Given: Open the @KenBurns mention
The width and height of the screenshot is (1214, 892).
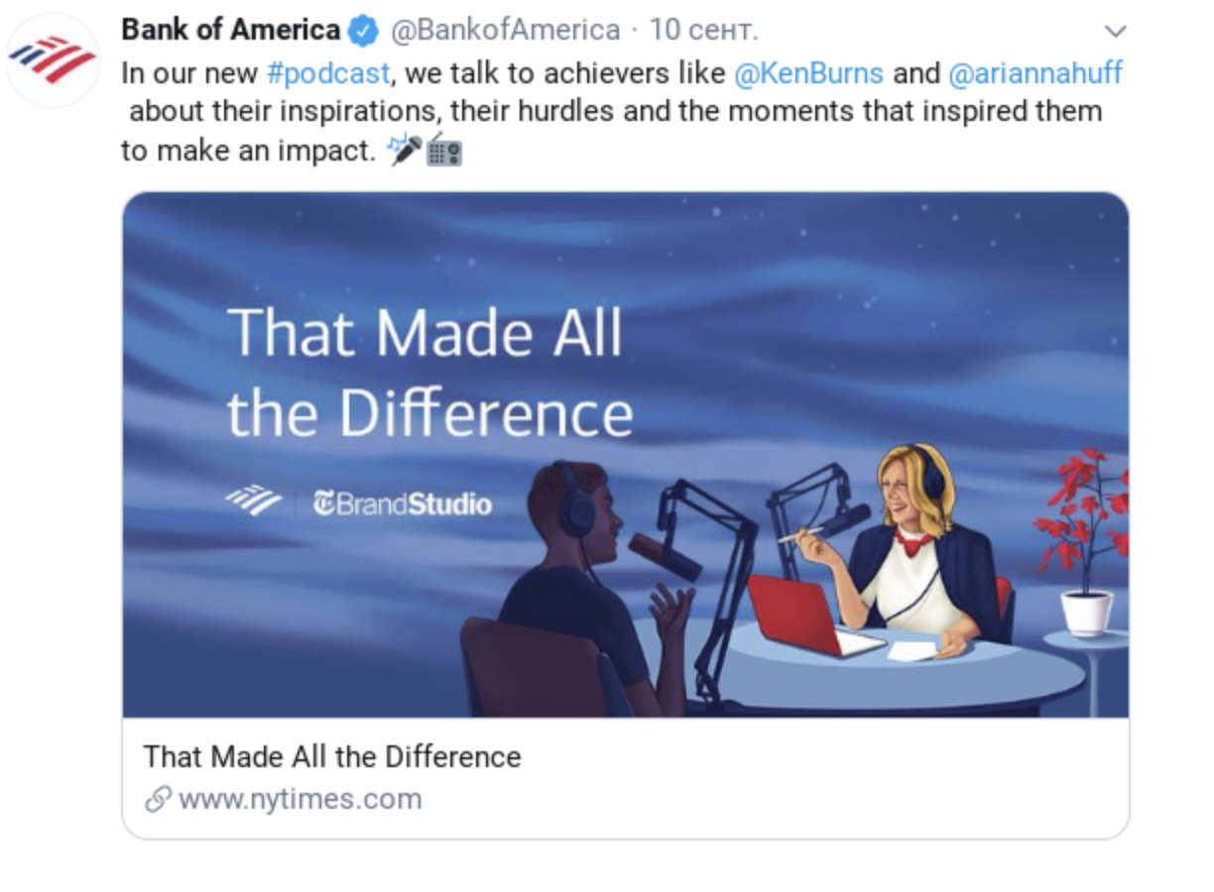Looking at the screenshot, I should click(x=808, y=73).
